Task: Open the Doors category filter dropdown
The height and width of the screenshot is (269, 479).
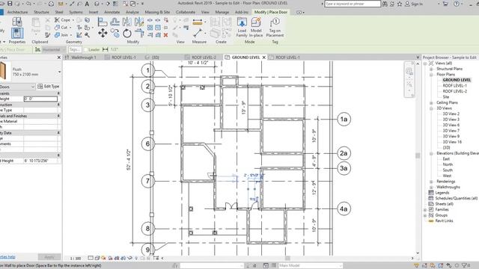Action: point(17,87)
